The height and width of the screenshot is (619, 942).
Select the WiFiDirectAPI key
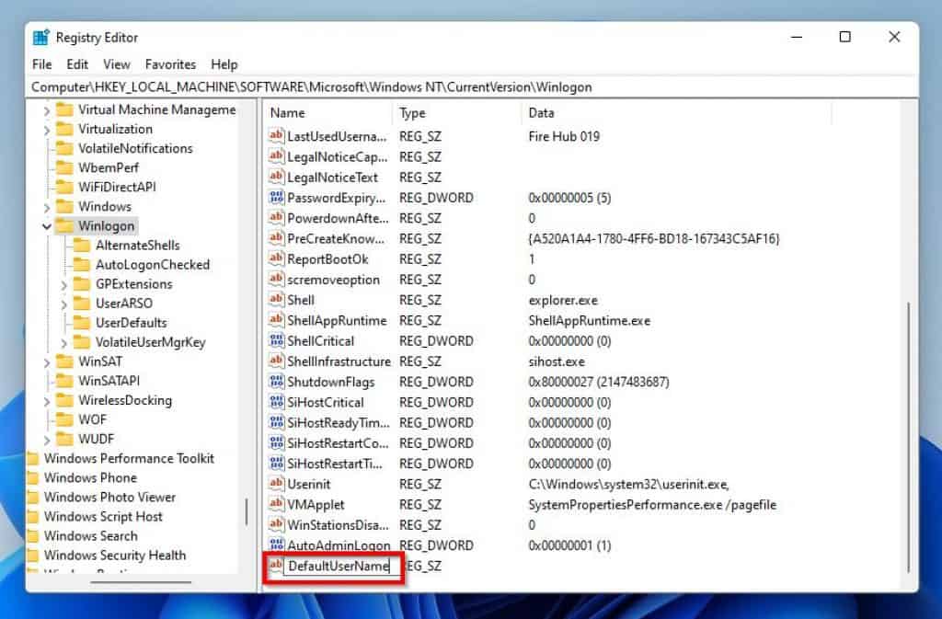(x=117, y=187)
